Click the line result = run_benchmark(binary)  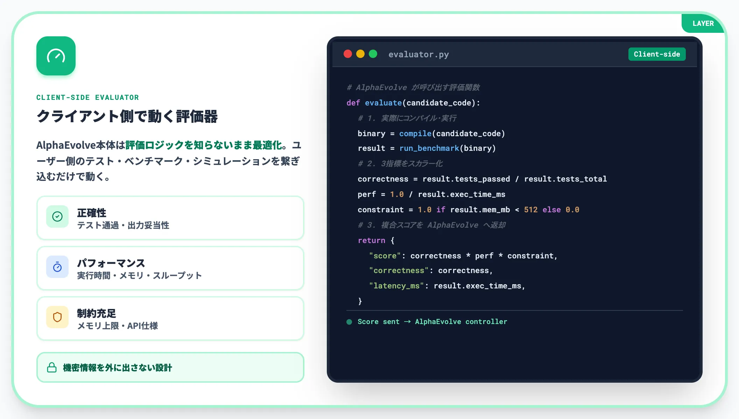427,148
